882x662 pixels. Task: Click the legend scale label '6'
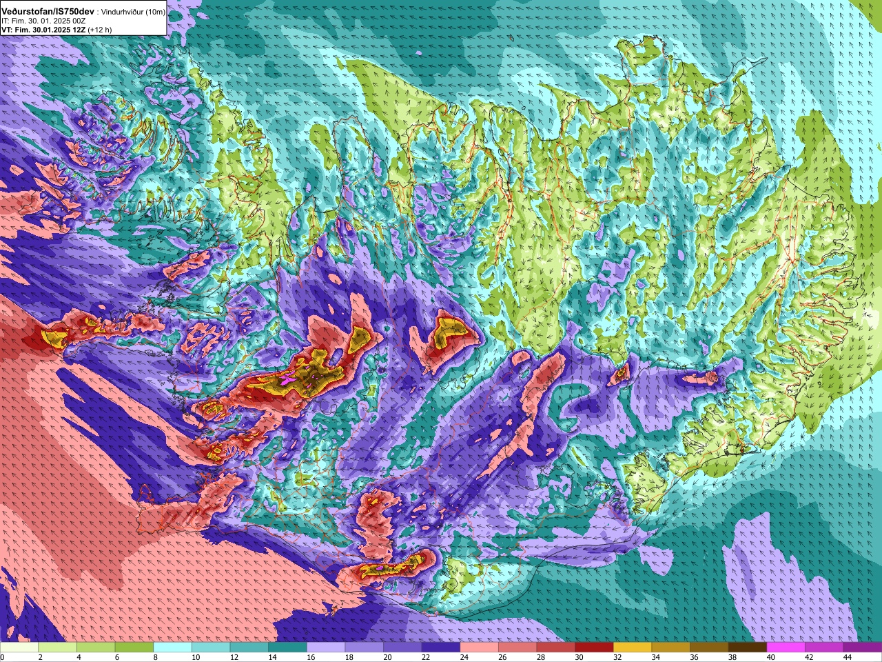tap(116, 657)
